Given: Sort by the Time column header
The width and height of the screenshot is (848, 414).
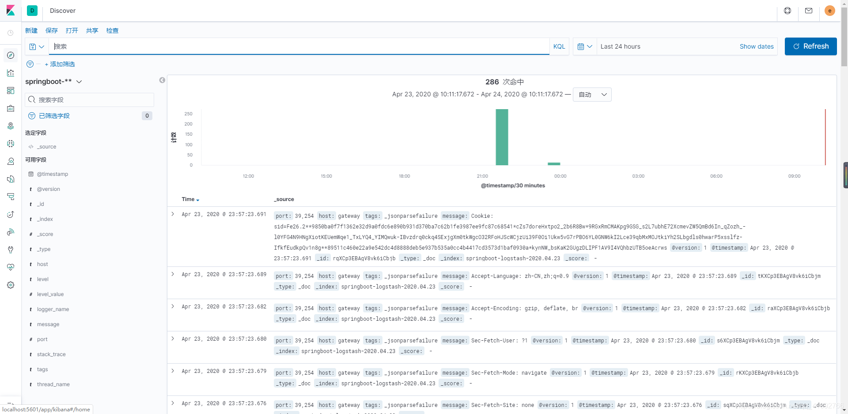Looking at the screenshot, I should click(190, 199).
